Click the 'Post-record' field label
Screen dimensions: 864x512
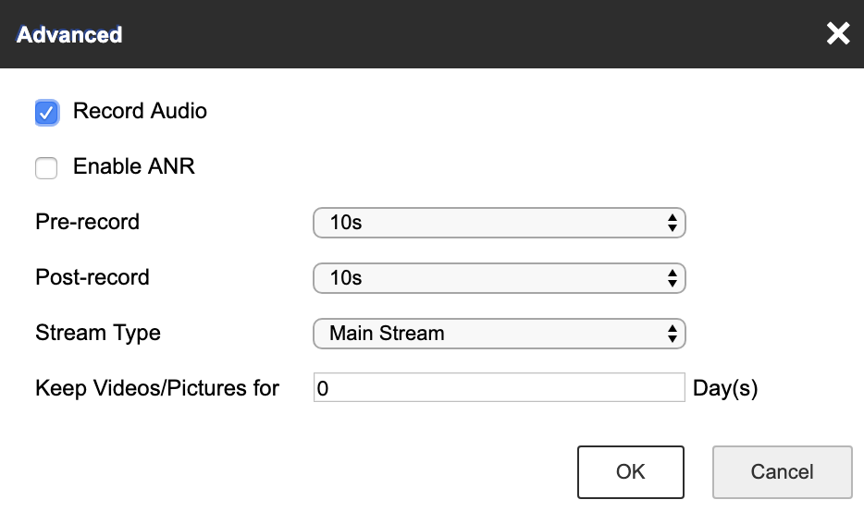pos(93,278)
